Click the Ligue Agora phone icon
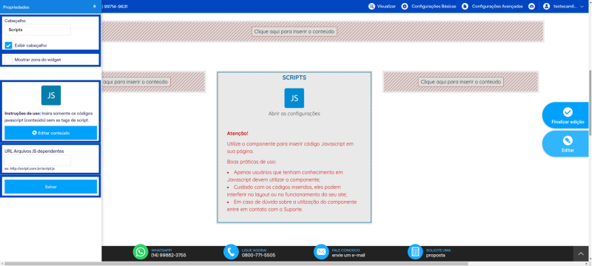 [x=231, y=252]
